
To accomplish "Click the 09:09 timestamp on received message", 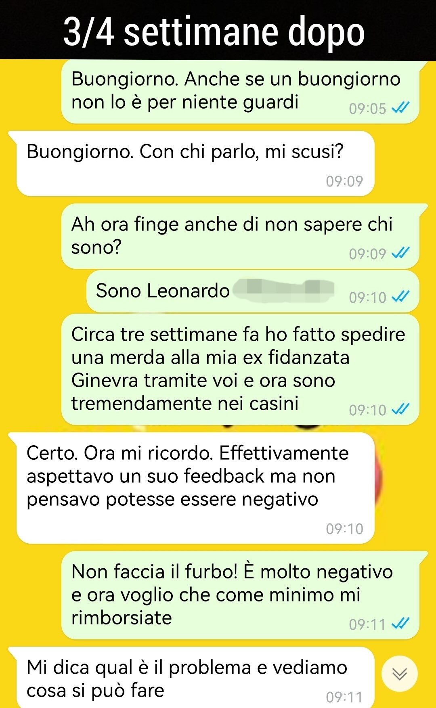I will [x=344, y=181].
